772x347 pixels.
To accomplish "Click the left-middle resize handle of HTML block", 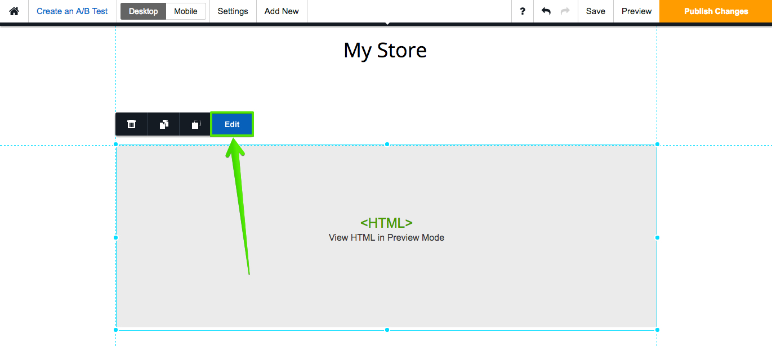I will [115, 237].
